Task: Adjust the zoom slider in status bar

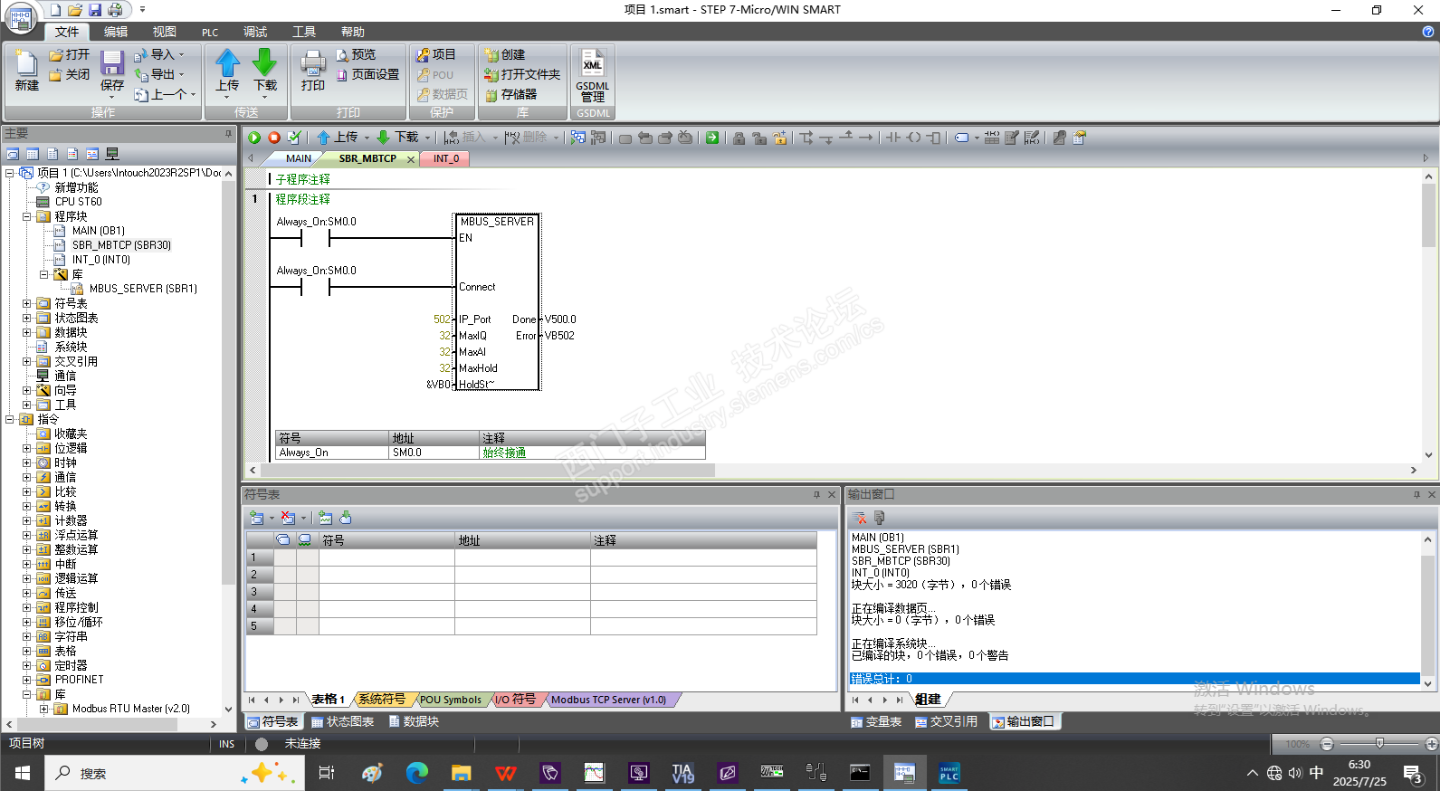Action: pos(1378,743)
